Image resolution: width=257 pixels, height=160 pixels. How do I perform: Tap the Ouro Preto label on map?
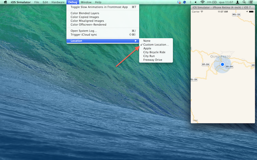point(220,57)
